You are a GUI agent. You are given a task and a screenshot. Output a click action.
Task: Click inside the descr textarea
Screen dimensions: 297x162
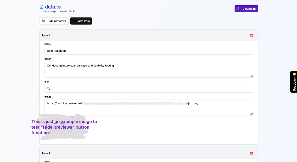click(148, 68)
